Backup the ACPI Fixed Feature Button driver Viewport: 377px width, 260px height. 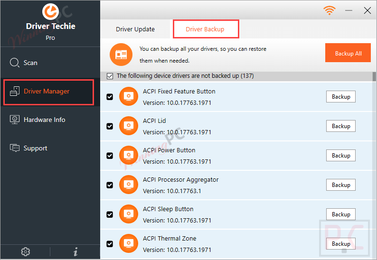pos(341,97)
